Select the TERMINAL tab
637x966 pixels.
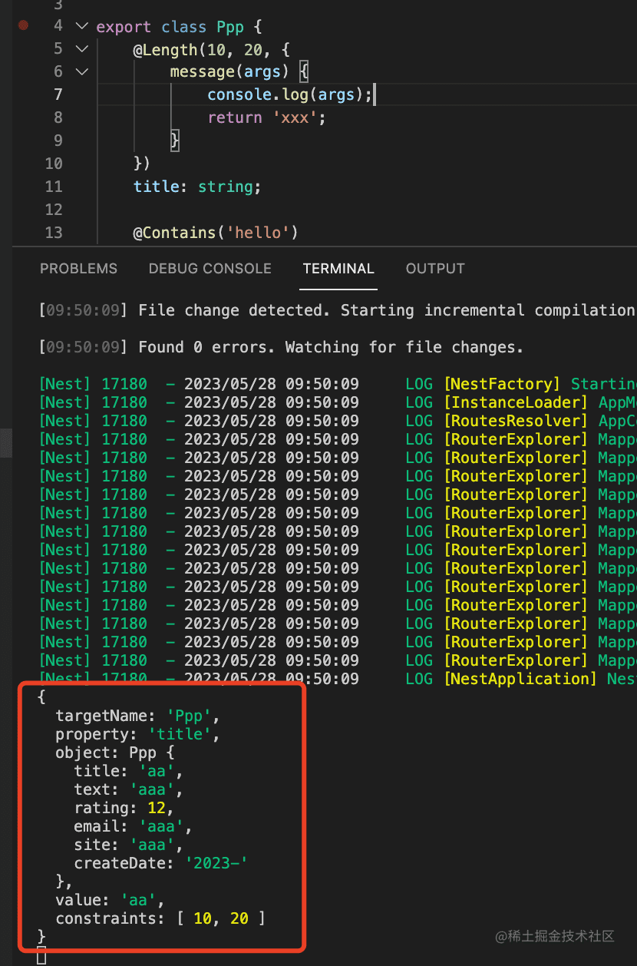pos(338,269)
